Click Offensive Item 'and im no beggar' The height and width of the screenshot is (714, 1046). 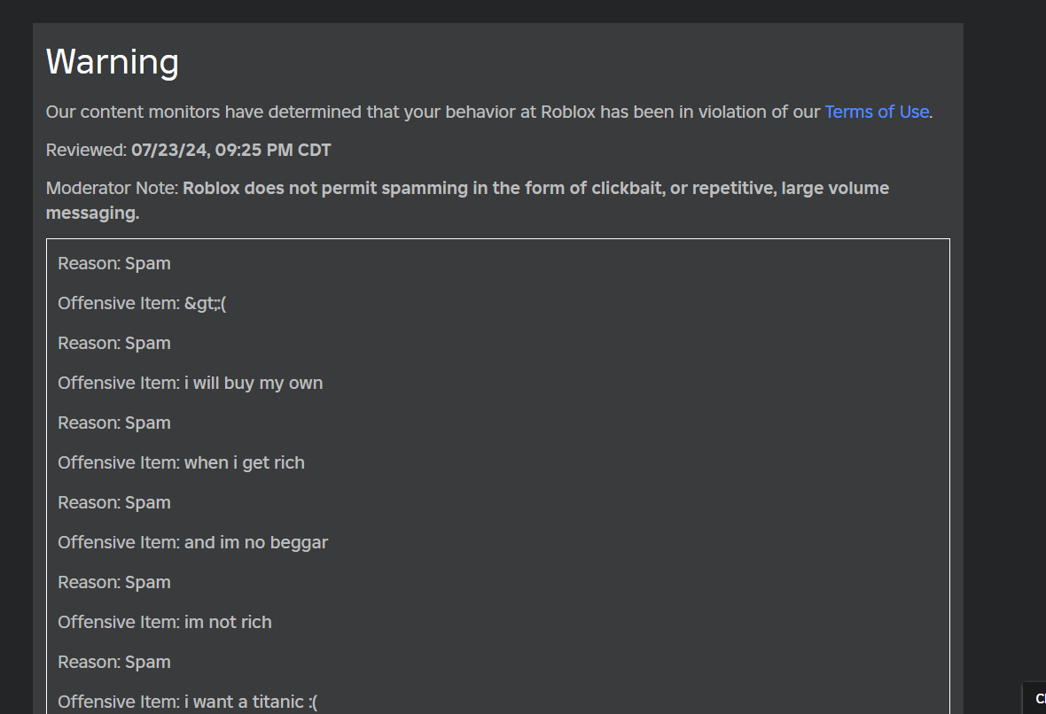[192, 542]
